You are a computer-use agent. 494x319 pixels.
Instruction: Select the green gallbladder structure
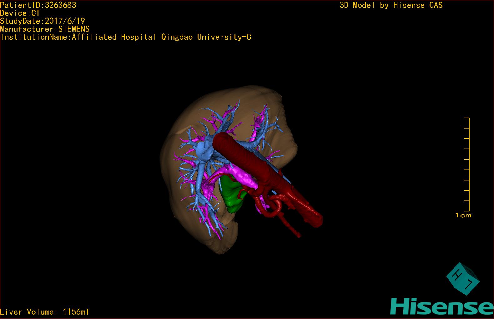click(232, 194)
